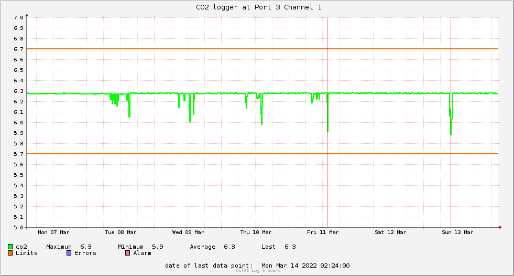This screenshot has width=514, height=276.
Task: Click the 6.7 y-axis value
Action: (x=18, y=49)
